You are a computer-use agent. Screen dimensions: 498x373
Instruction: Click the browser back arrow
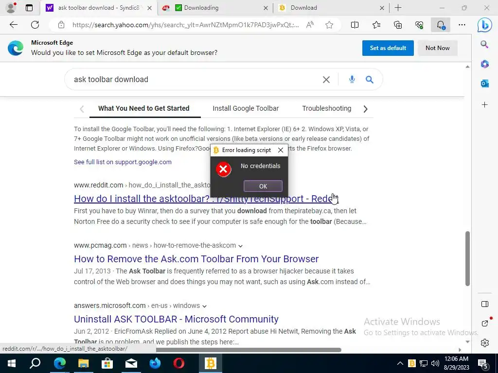click(x=13, y=25)
